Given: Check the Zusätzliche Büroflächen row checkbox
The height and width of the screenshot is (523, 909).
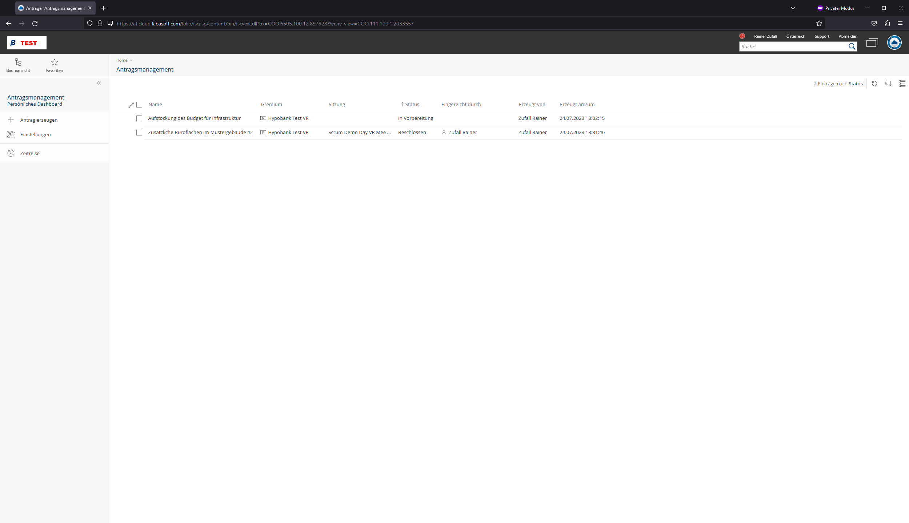Looking at the screenshot, I should 139,133.
